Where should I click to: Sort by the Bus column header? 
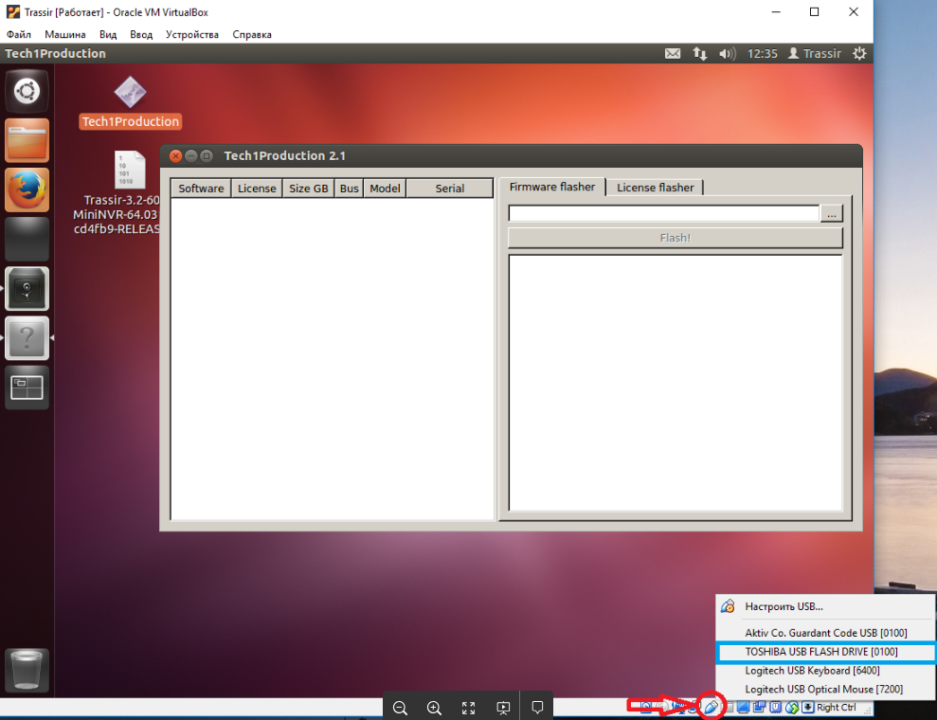pos(349,189)
